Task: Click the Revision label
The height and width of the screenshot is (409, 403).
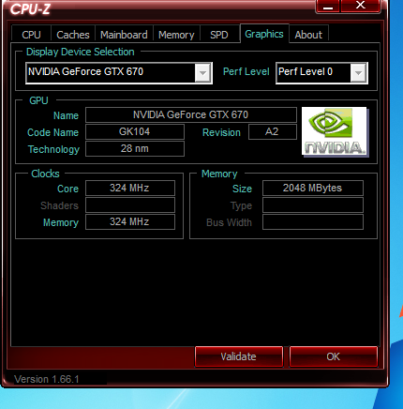Action: 221,132
